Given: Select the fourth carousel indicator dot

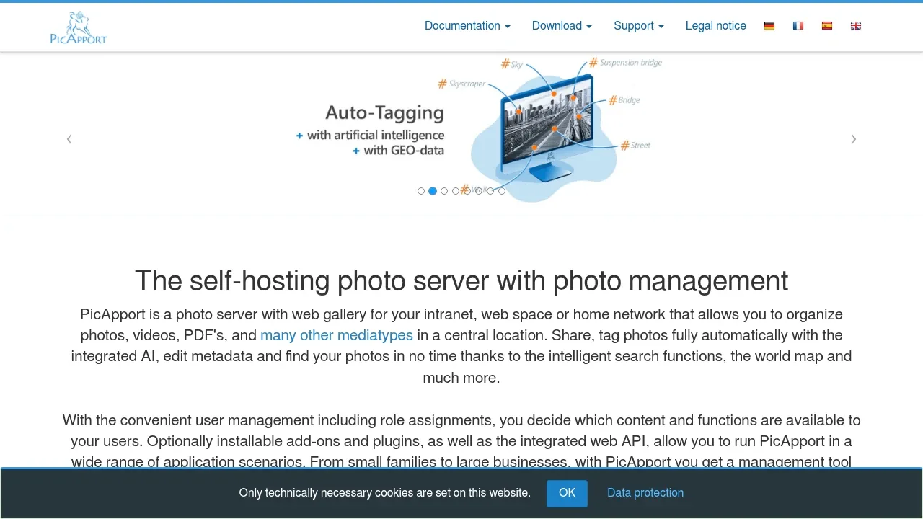Looking at the screenshot, I should coord(456,191).
